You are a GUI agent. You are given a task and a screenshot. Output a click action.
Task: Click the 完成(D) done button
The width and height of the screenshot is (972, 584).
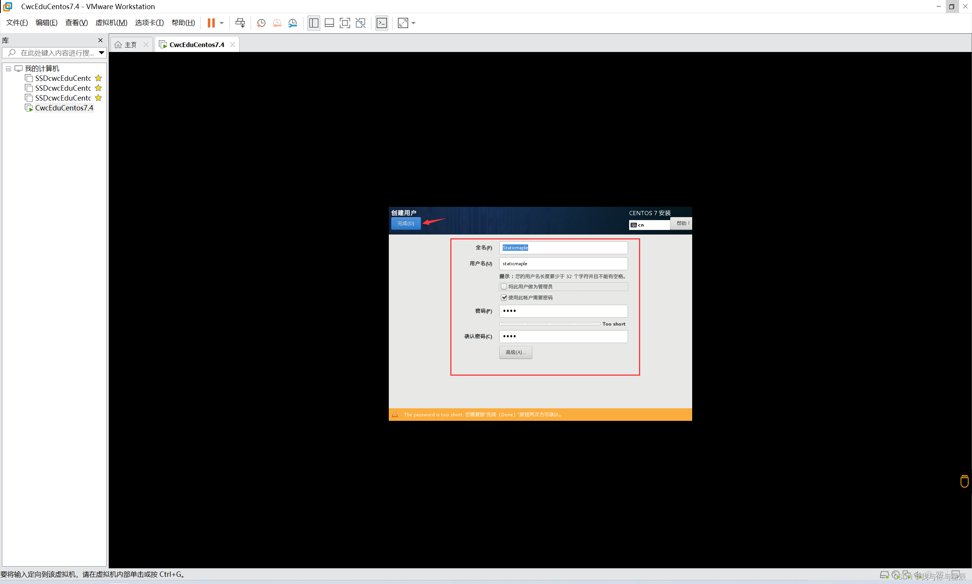[x=406, y=223]
